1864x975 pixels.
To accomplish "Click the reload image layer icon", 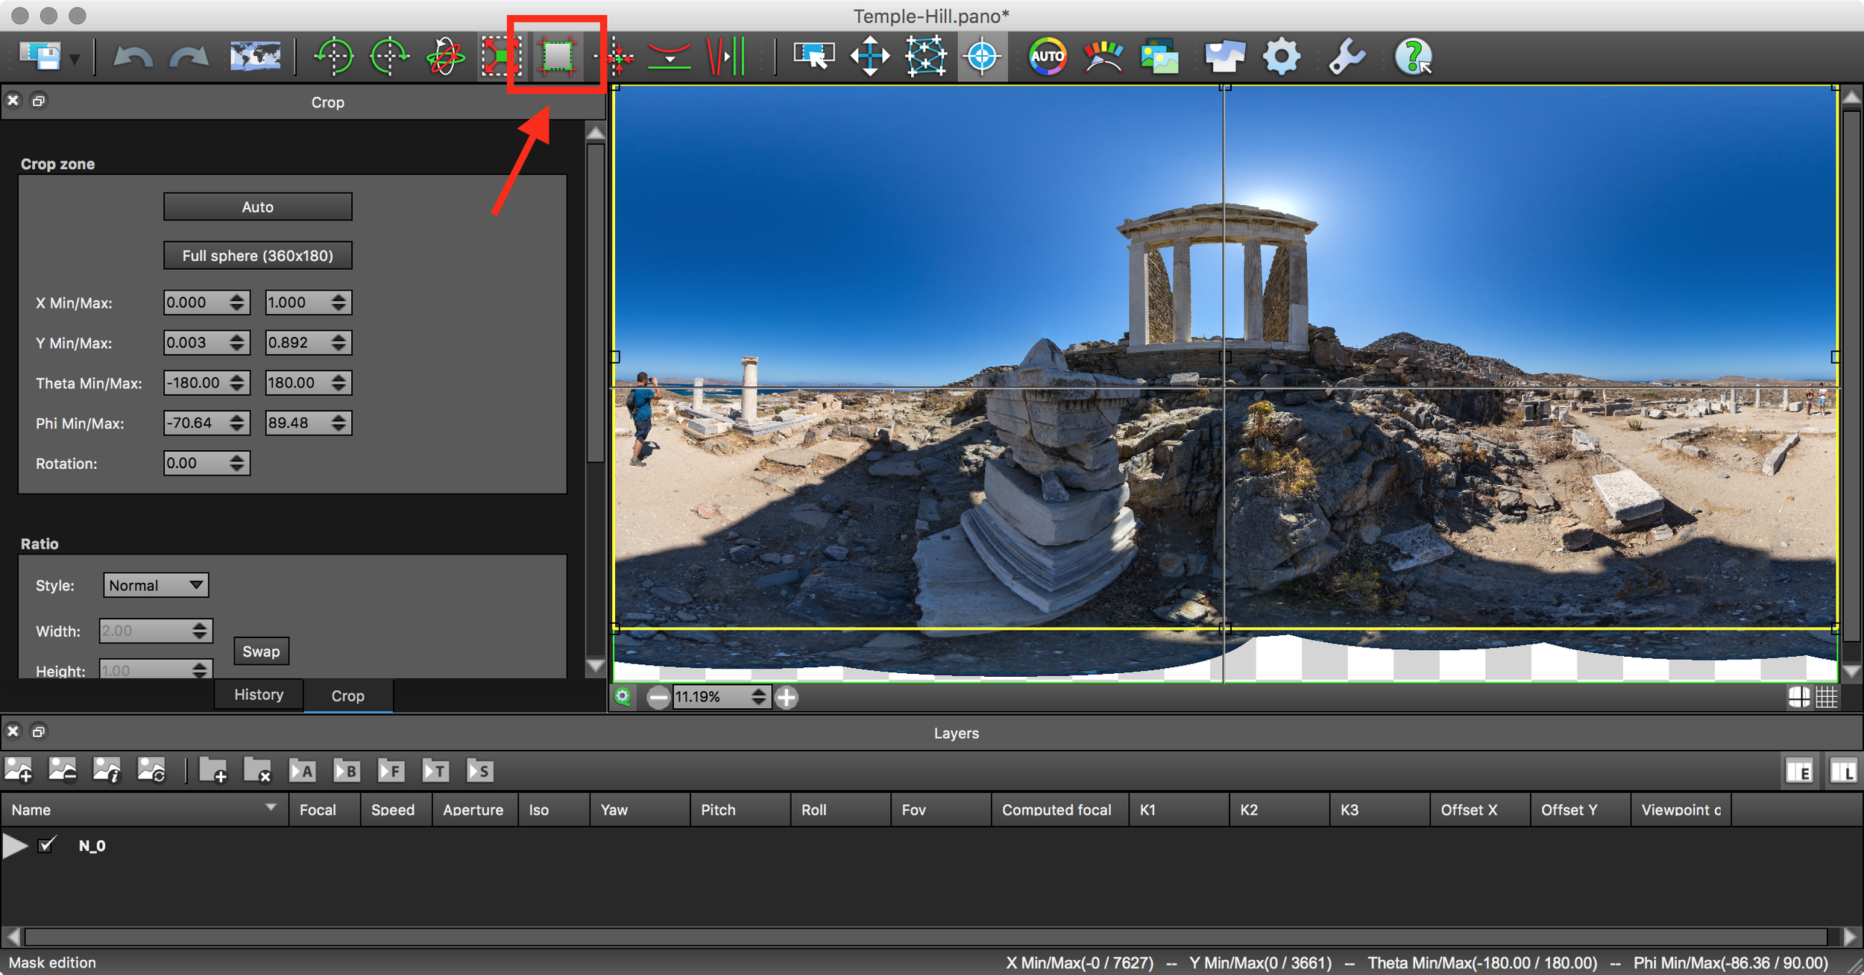I will [151, 770].
